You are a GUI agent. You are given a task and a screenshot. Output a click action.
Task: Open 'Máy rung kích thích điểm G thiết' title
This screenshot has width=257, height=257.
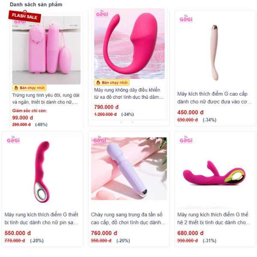click(x=41, y=218)
